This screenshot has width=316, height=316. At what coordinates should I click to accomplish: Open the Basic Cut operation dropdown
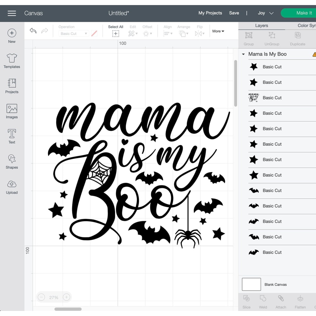point(73,33)
